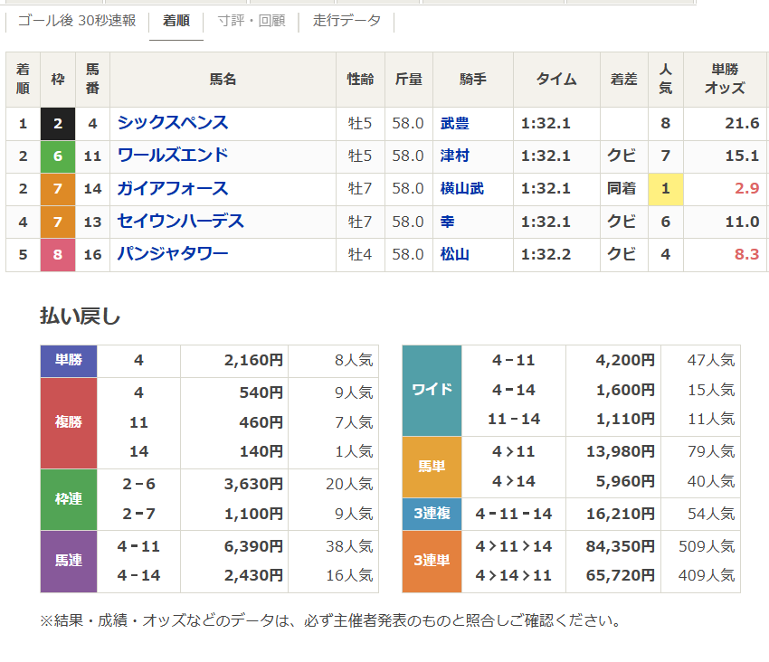The width and height of the screenshot is (769, 662).
Task: Click the 16,210円 trio payout
Action: tap(621, 514)
